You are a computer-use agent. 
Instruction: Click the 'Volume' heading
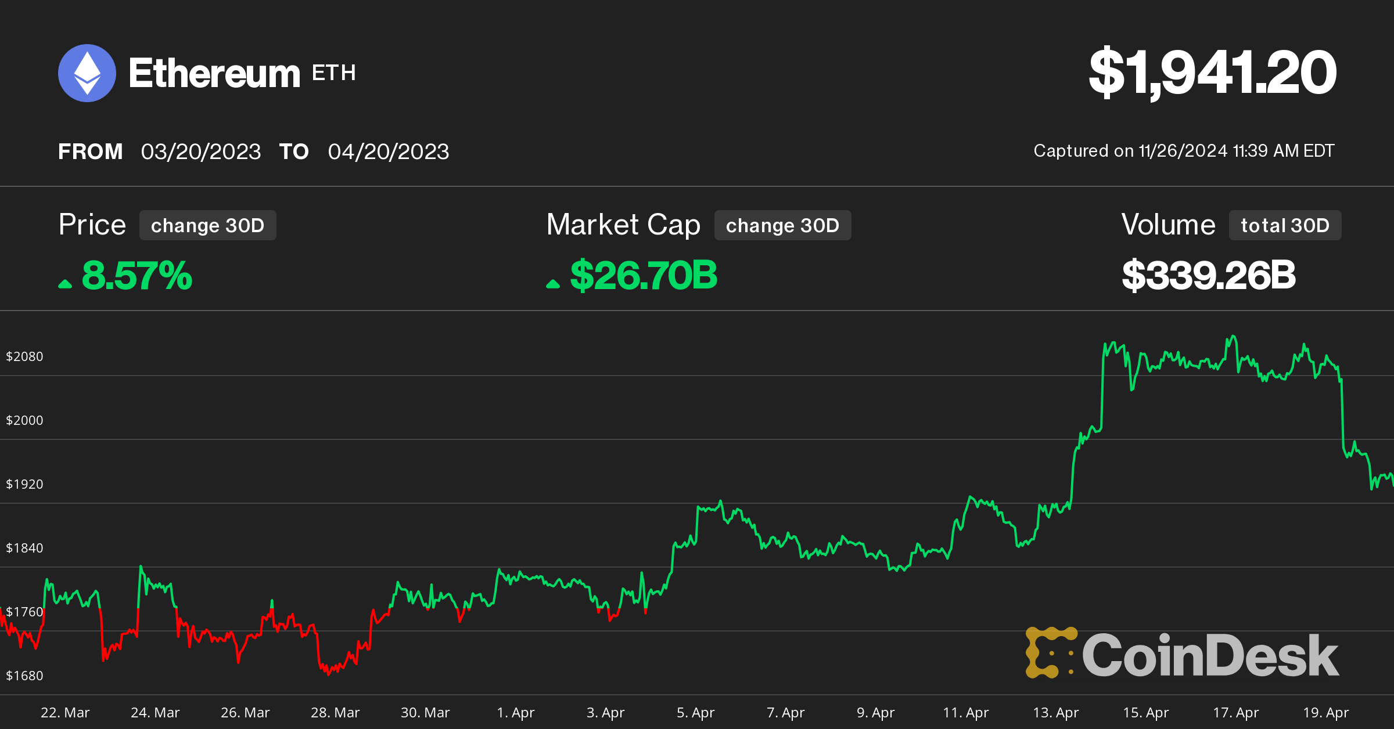pyautogui.click(x=1169, y=225)
